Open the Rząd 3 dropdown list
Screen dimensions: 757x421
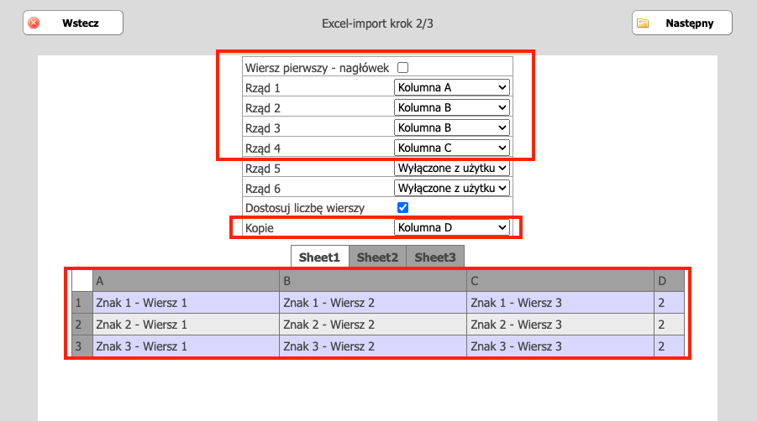(x=451, y=127)
